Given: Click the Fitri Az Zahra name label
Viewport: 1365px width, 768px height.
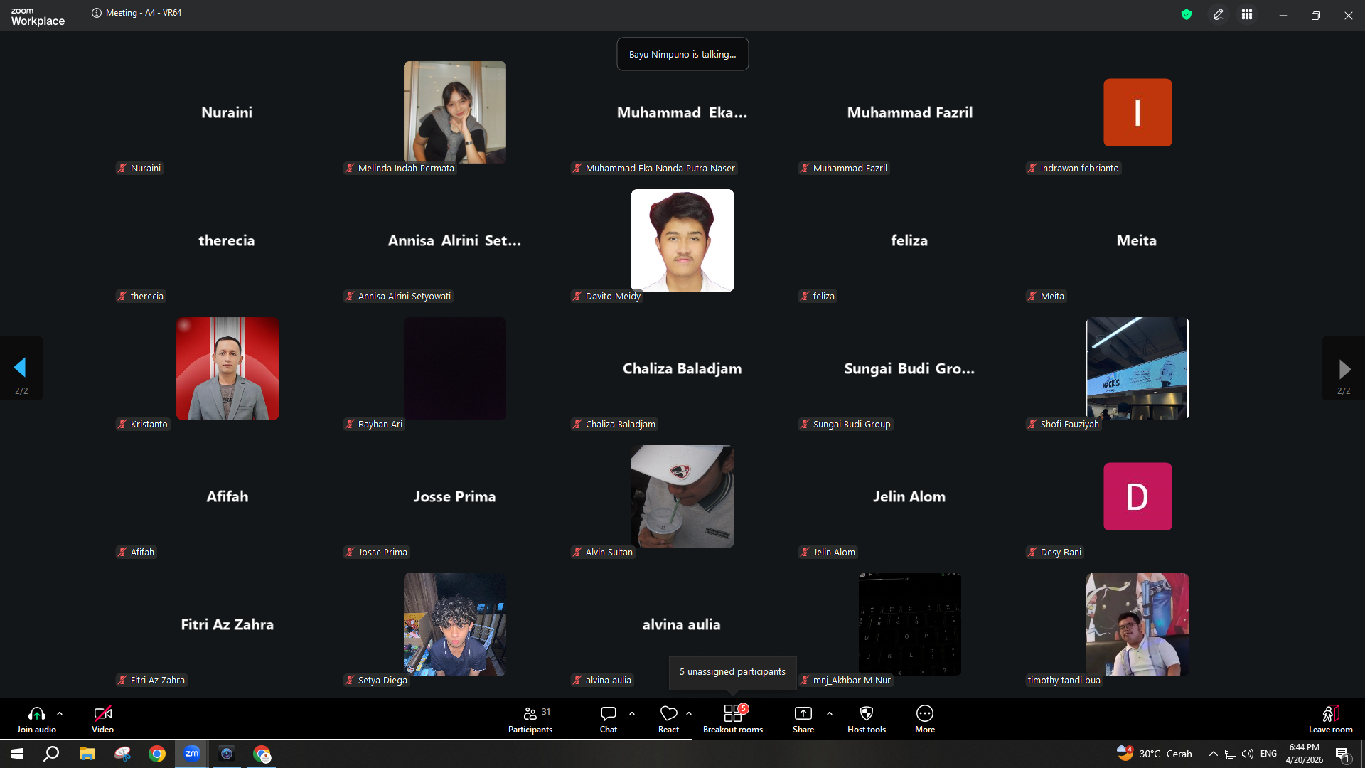Looking at the screenshot, I should pyautogui.click(x=151, y=680).
